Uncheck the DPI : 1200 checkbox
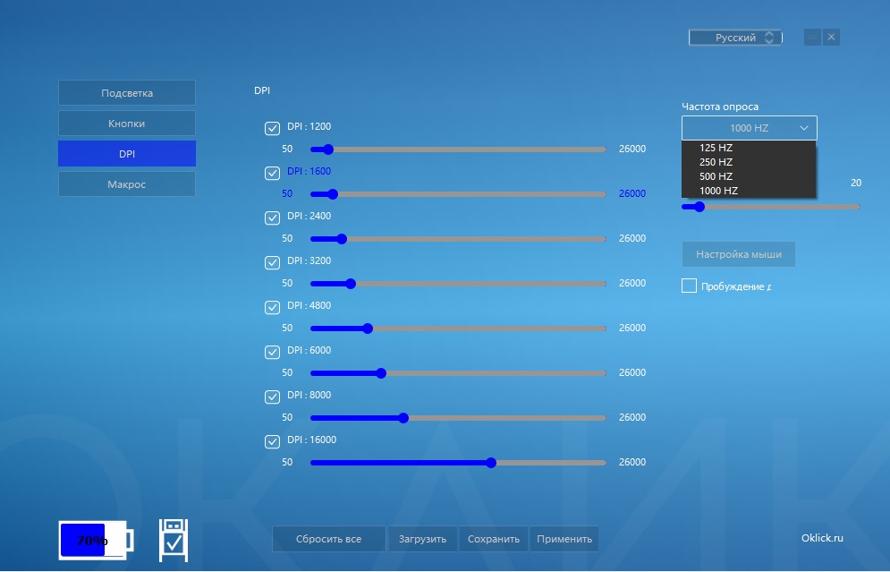890x572 pixels. coord(273,128)
